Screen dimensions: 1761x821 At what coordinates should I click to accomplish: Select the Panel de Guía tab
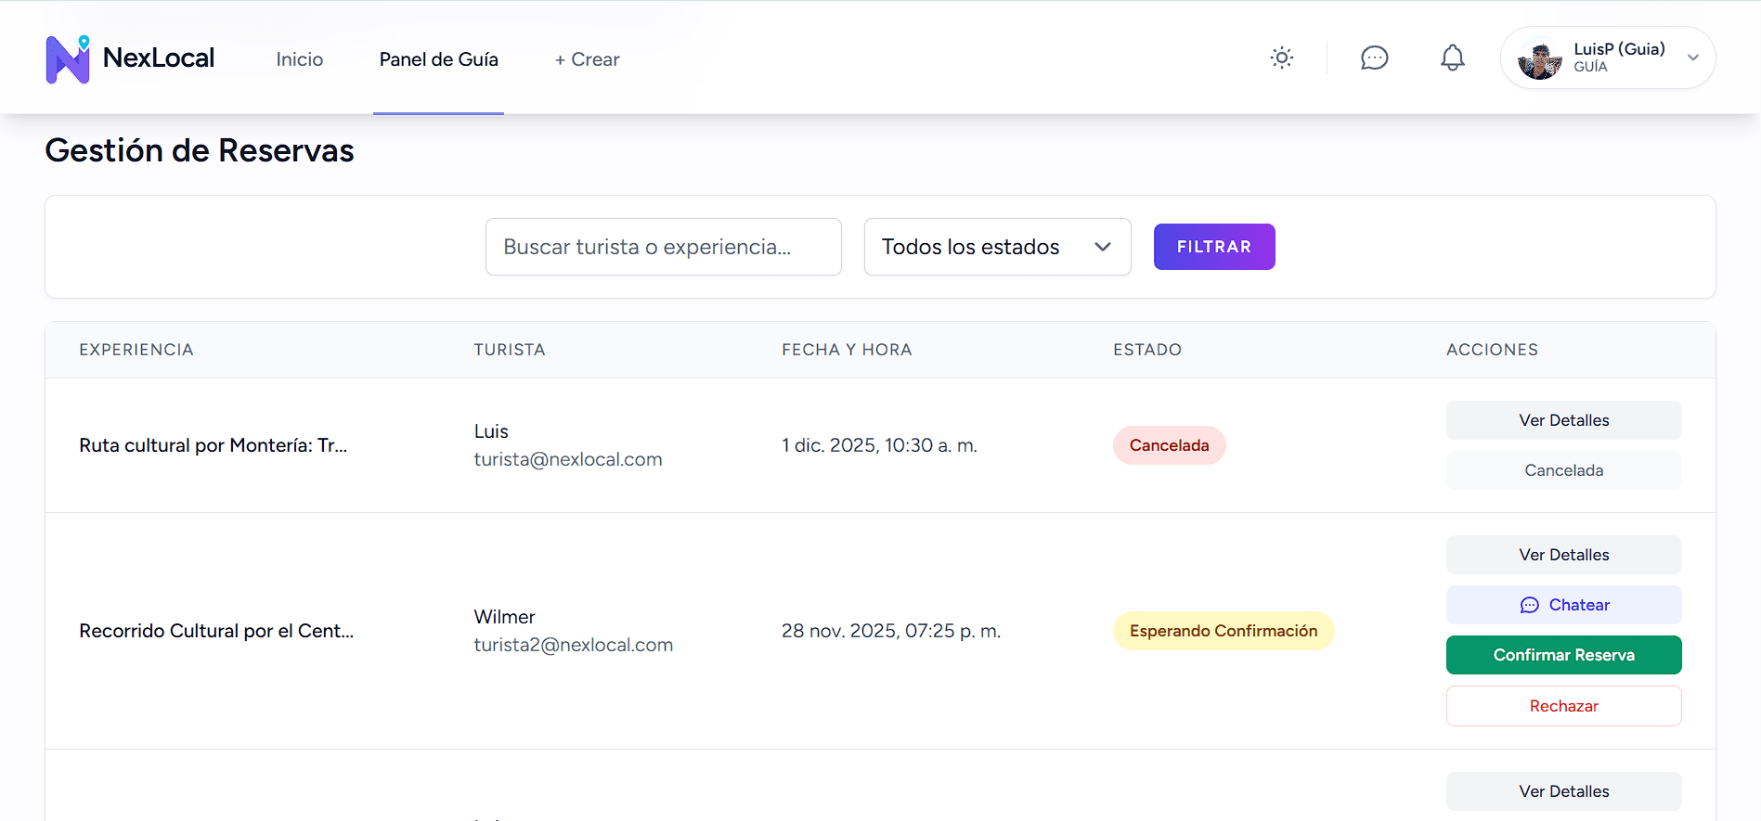438,58
